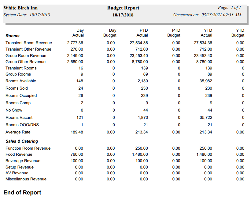Click the Rooms Available row label
The width and height of the screenshot is (251, 199).
click(x=20, y=81)
